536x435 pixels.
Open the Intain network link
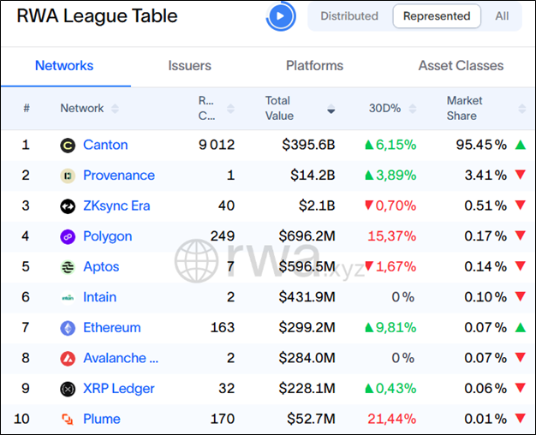tap(99, 297)
